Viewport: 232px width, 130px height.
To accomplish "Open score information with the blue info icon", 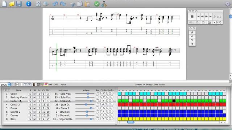I will 29,4.
